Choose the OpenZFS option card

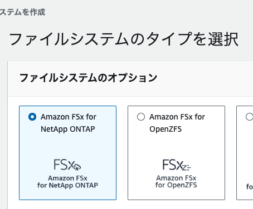pyautogui.click(x=176, y=153)
